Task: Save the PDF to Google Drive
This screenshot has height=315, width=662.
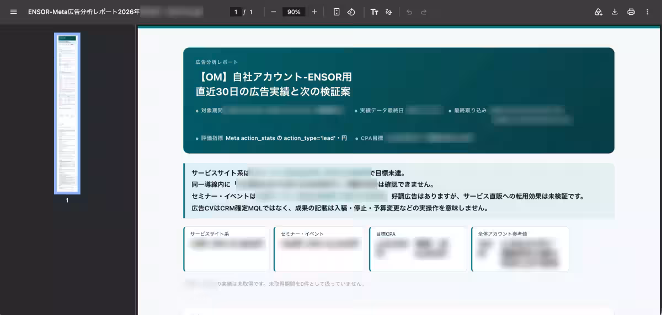Action: [599, 12]
